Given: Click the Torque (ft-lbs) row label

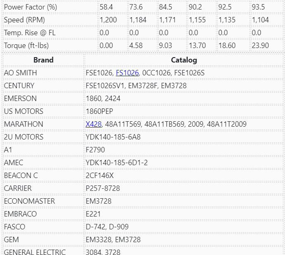Looking at the screenshot, I should tap(28, 46).
